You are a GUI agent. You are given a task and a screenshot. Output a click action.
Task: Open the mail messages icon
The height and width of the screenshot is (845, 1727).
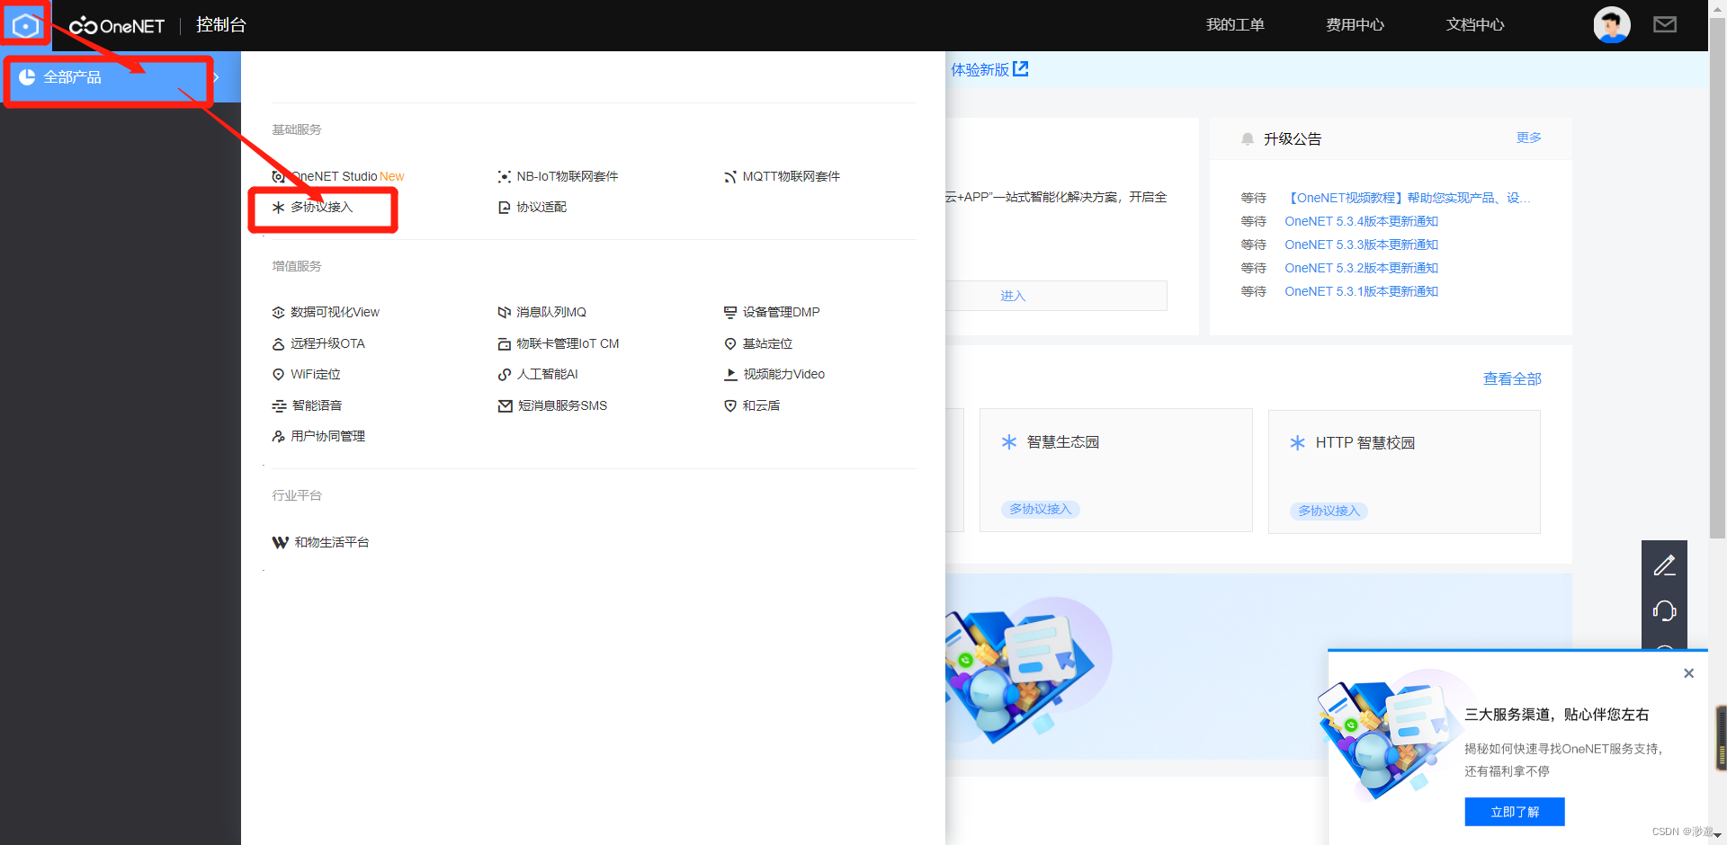1665,25
